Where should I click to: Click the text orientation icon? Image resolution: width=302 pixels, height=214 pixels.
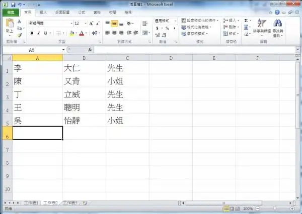coord(129,24)
